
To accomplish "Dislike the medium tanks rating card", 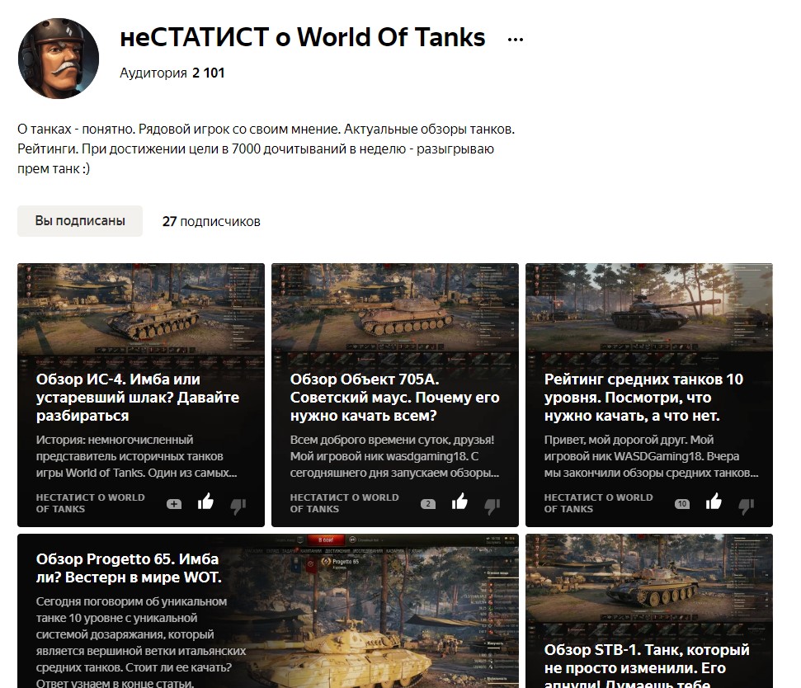I will pyautogui.click(x=746, y=506).
